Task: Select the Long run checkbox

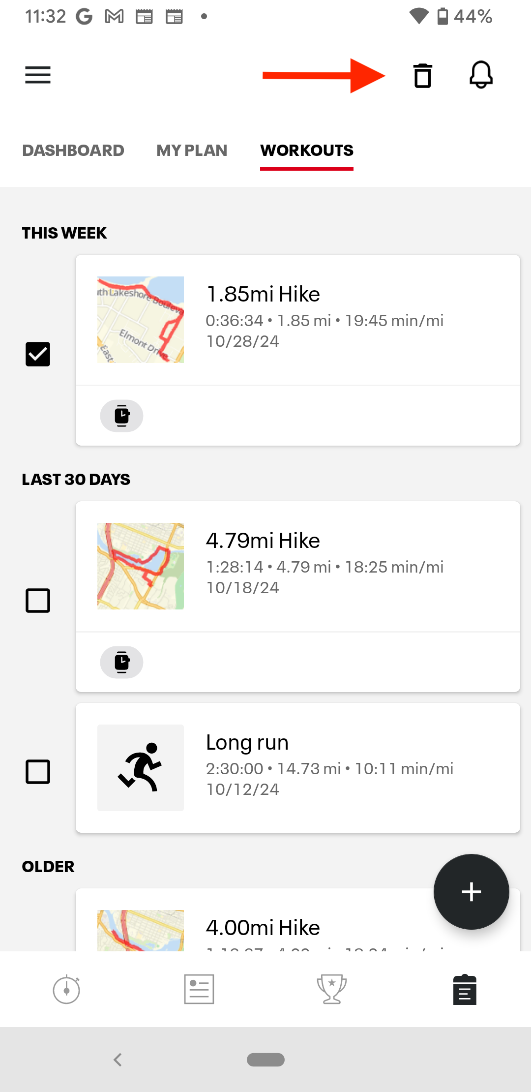Action: pyautogui.click(x=38, y=772)
